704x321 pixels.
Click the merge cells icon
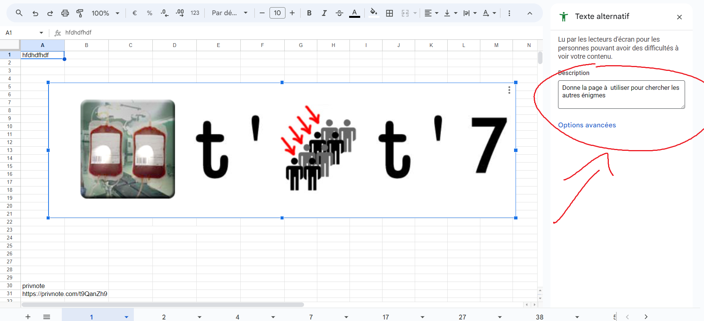405,13
